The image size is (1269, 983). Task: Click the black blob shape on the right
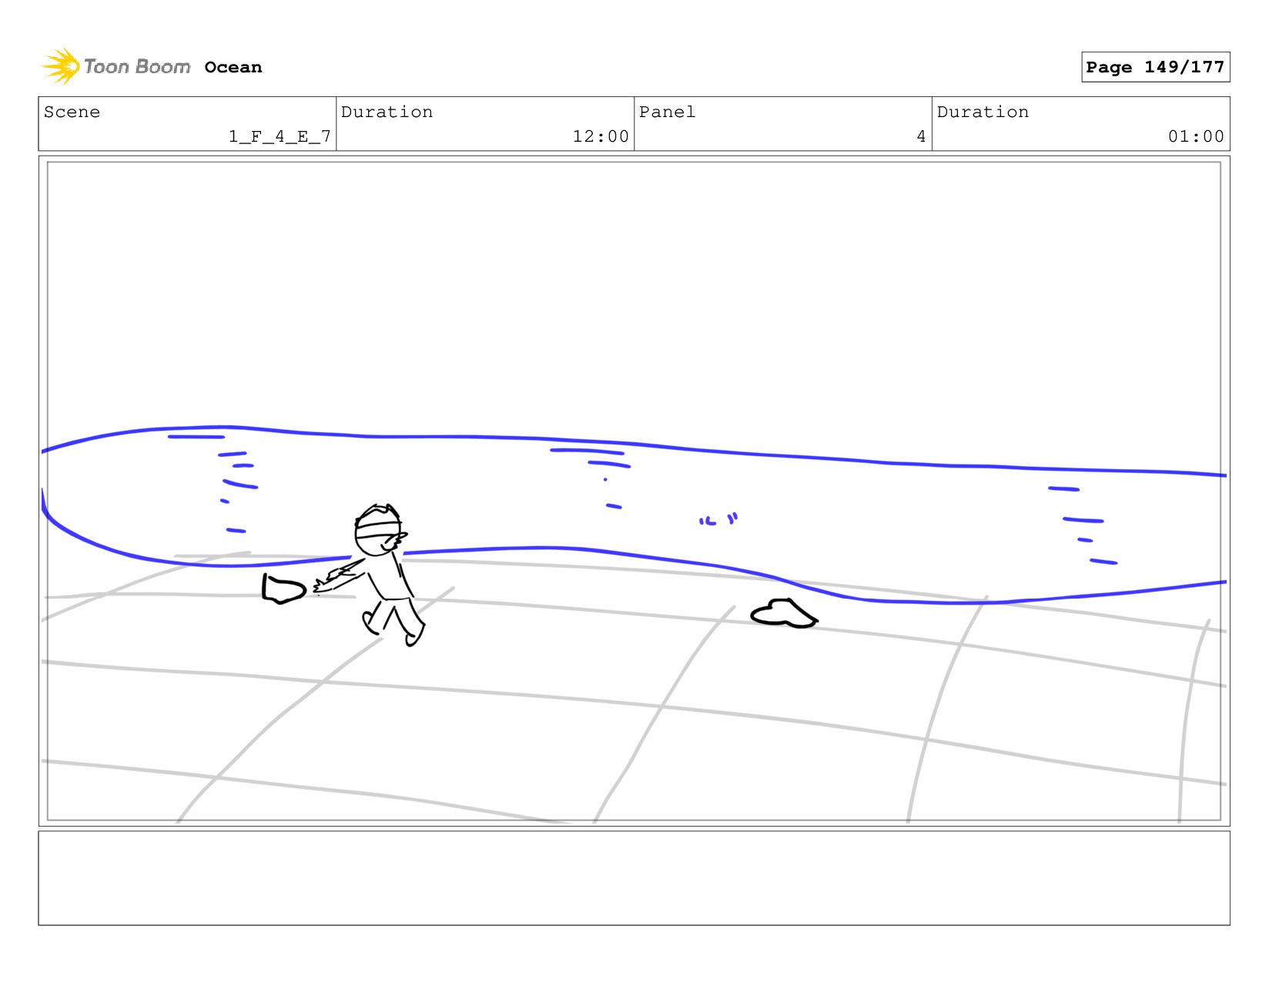pyautogui.click(x=784, y=613)
